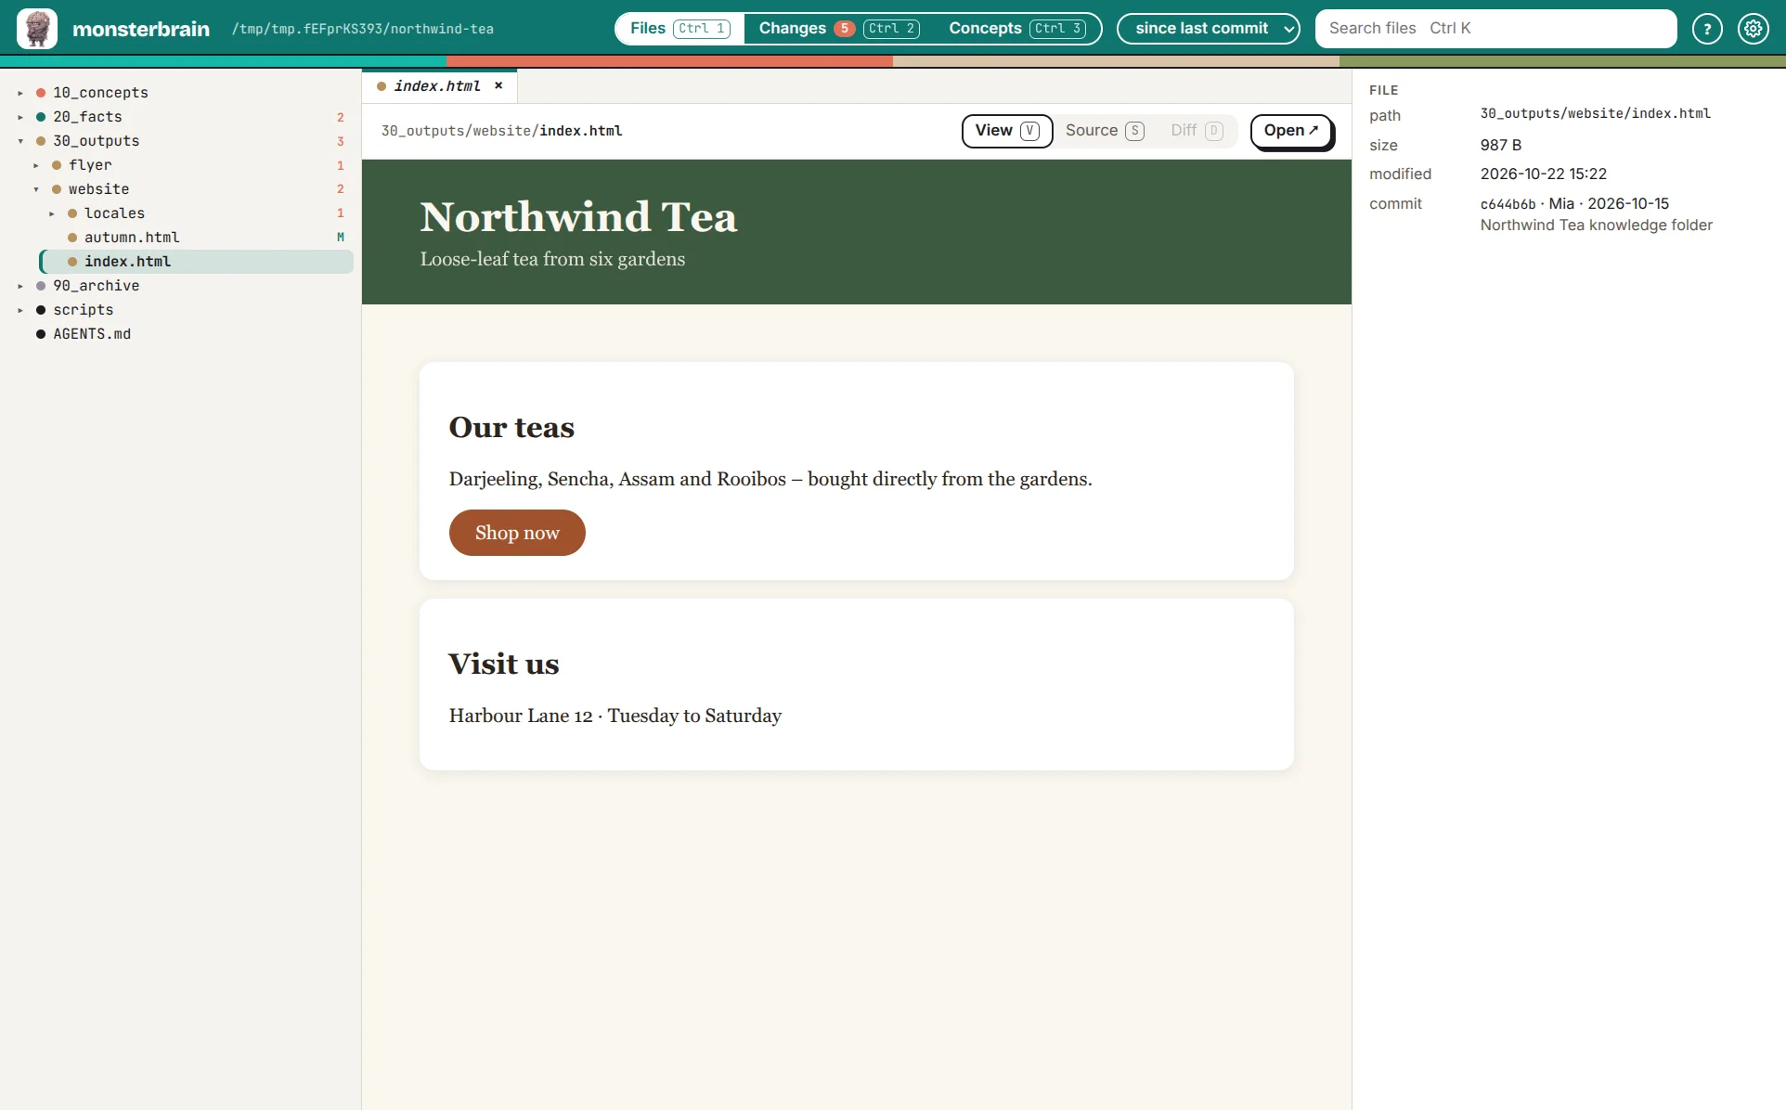
Task: Click the 'Visit us' heading
Action: point(503,664)
